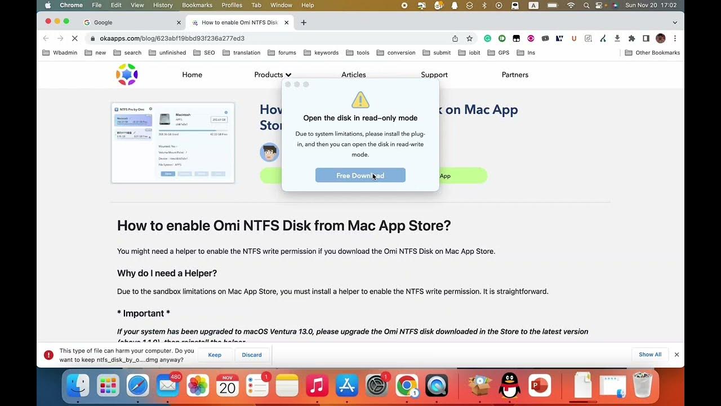Screen dimensions: 721x406
Task: Click the Free Download button in the dialog
Action: 360,175
